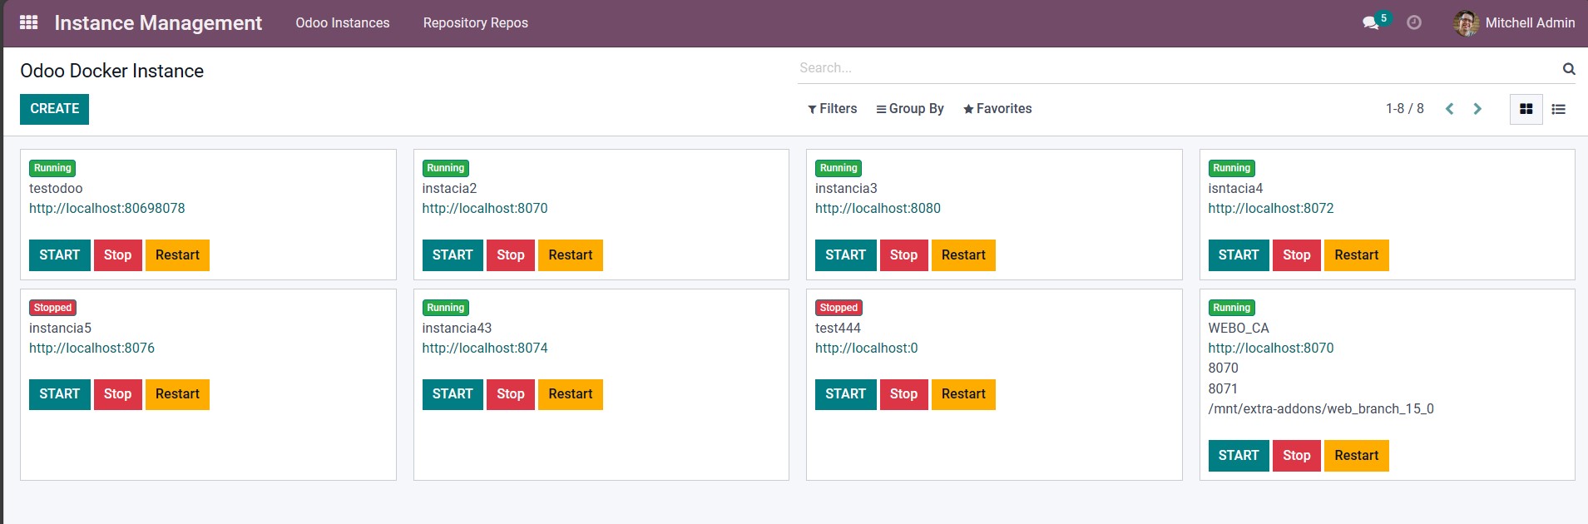Click path /mnt/extra-addons/web_branch_15_0

point(1321,409)
